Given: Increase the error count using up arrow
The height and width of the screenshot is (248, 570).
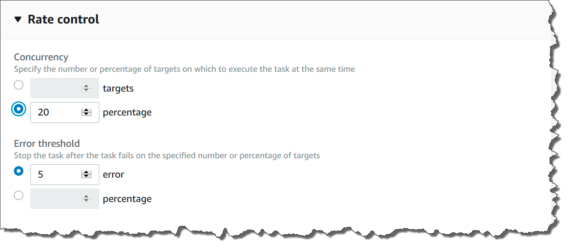Looking at the screenshot, I should (x=86, y=172).
